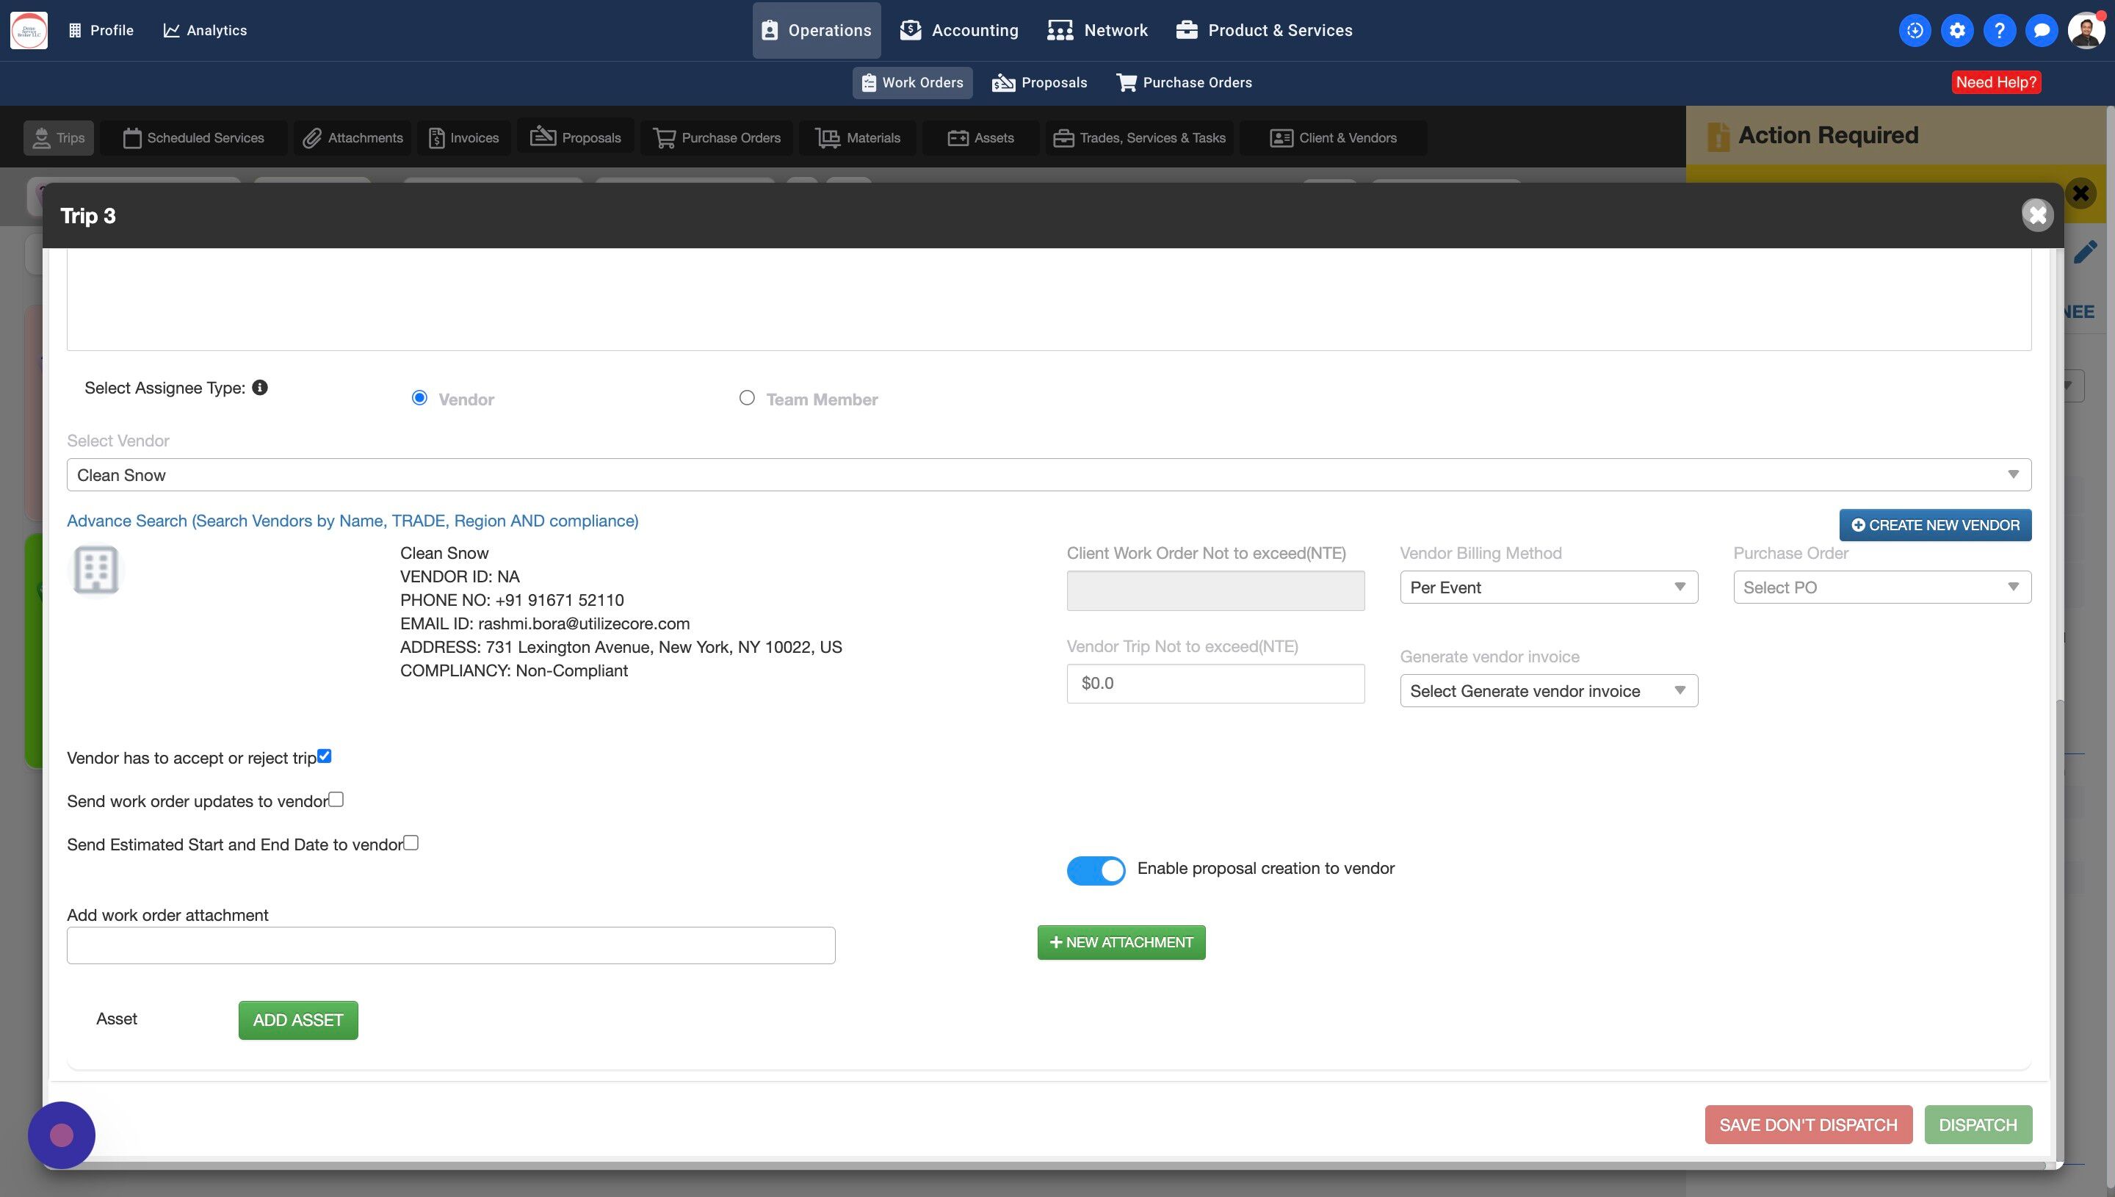Open Generate vendor invoice dropdown

[1548, 690]
